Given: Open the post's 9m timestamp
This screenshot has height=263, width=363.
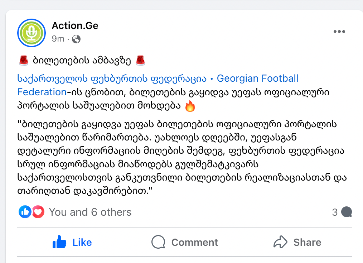Looking at the screenshot, I should 58,39.
